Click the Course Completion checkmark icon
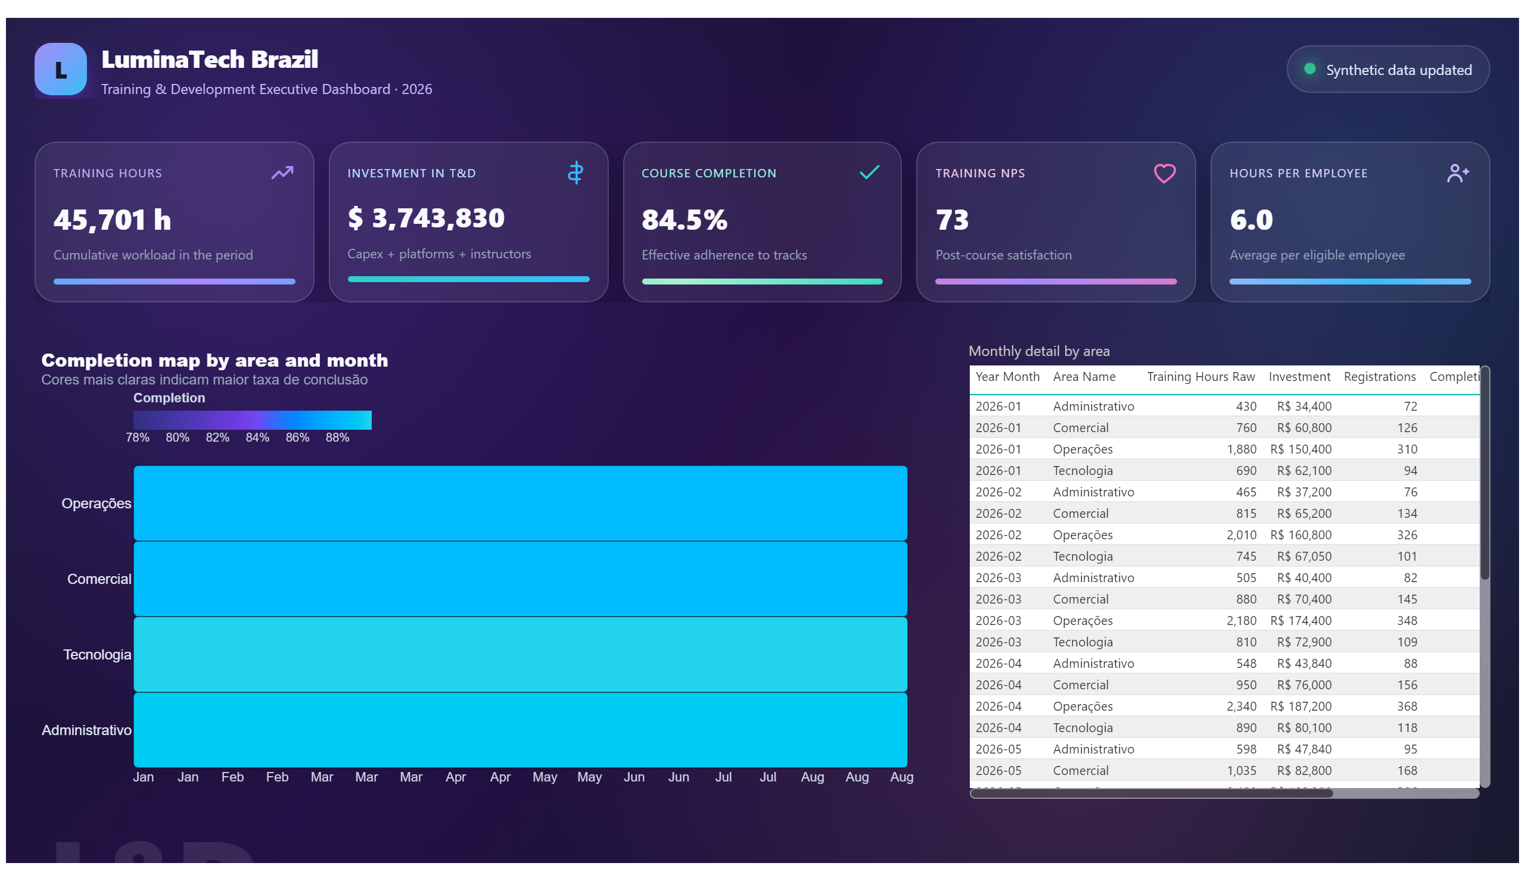The width and height of the screenshot is (1525, 869). (869, 173)
